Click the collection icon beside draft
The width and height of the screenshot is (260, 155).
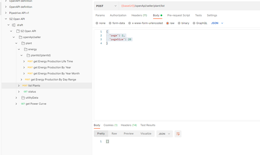[x=14, y=25]
